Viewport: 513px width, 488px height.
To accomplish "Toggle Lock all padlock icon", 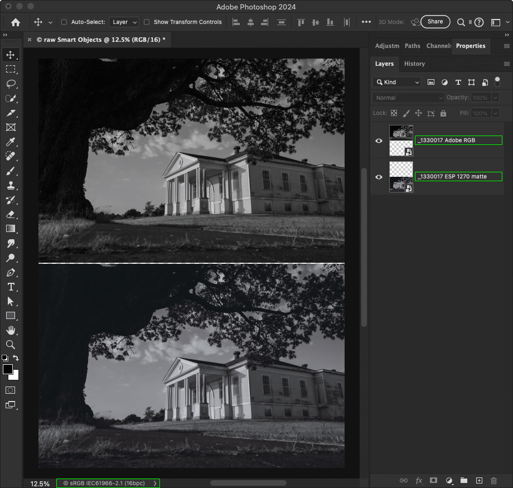I will (443, 113).
